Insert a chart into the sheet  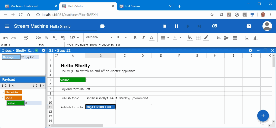255,38
